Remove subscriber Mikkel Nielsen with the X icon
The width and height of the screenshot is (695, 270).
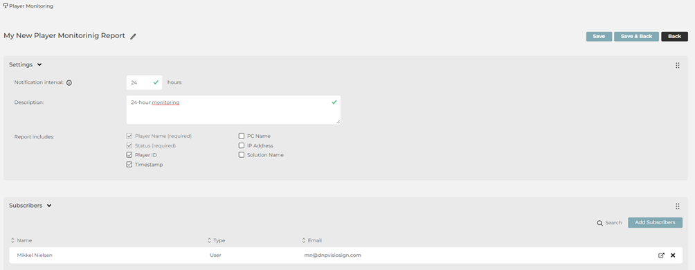coord(673,255)
